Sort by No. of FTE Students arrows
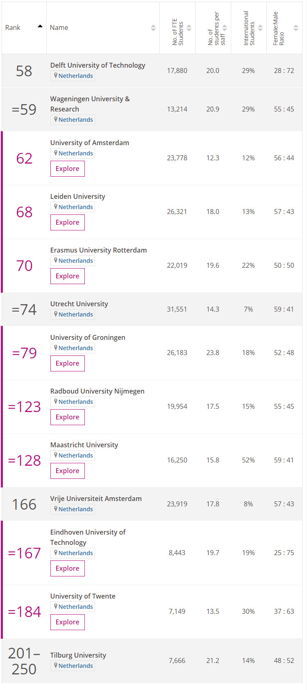 coord(189,28)
